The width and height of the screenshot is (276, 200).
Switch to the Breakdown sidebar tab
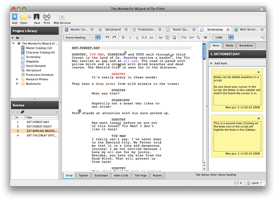tap(246, 46)
